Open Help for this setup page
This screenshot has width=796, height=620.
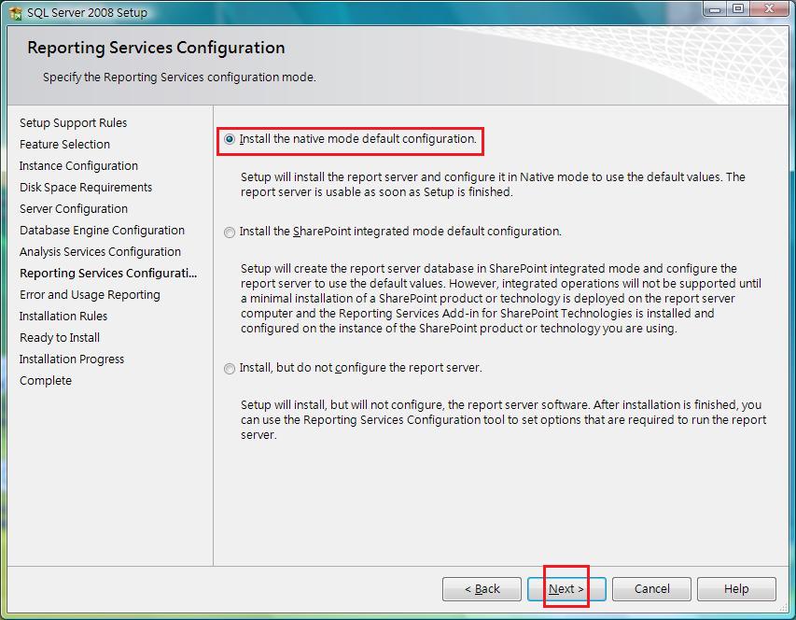[736, 589]
